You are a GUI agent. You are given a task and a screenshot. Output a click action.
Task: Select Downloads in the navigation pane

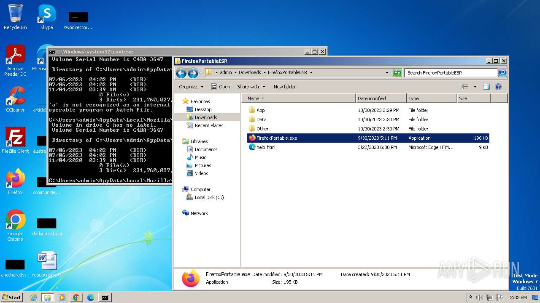(206, 117)
